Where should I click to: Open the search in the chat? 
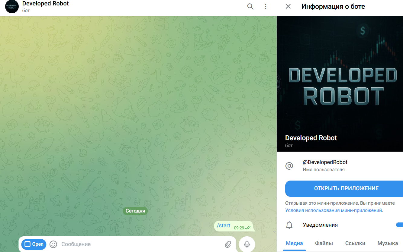250,6
